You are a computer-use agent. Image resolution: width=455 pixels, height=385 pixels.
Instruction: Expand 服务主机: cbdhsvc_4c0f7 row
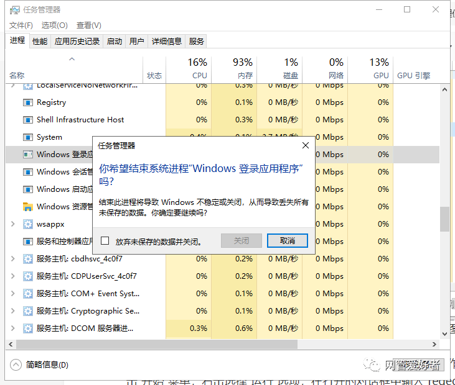pos(13,259)
